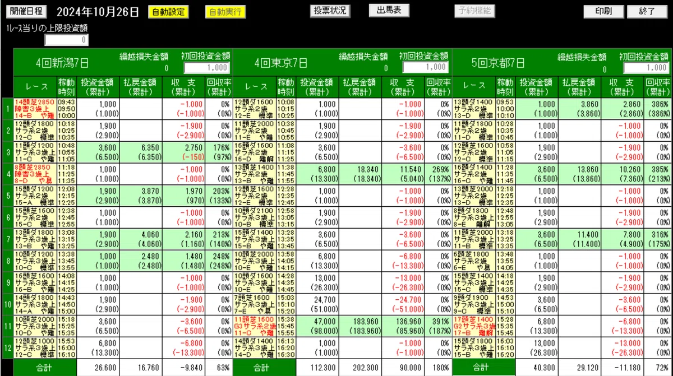Click 初回投資金額 field for 4回東京7日
Viewport: 673px width, 376px height.
point(426,67)
